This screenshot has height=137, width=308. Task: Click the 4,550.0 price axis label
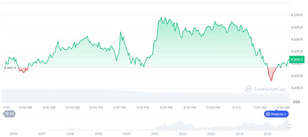point(297,15)
